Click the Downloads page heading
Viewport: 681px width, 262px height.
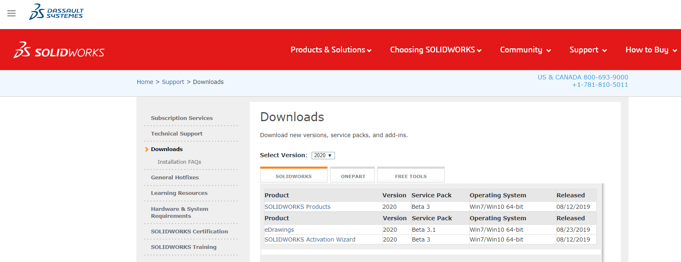[292, 117]
